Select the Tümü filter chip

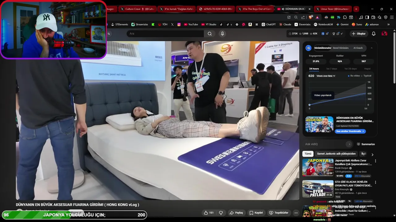pos(308,154)
